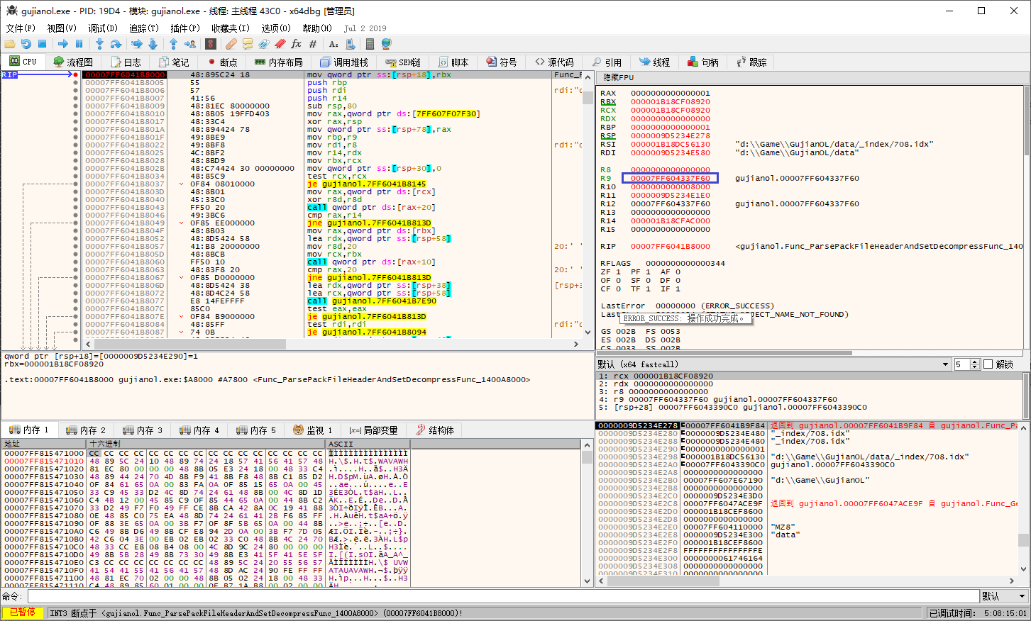
Task: Open the Patches bandage icon
Action: [232, 44]
